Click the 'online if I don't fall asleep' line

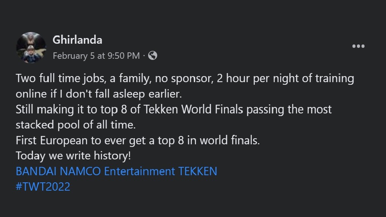pos(99,94)
